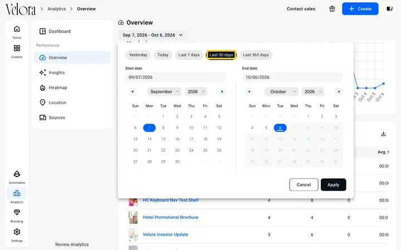
Task: Click the gift icon in header
Action: click(332, 9)
